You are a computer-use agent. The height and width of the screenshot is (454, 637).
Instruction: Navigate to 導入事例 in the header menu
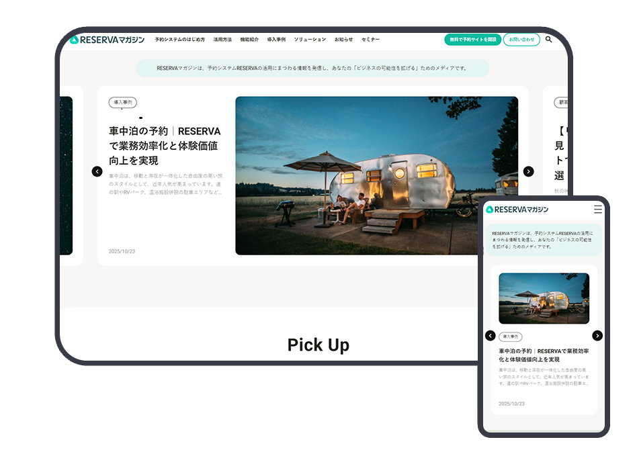pyautogui.click(x=276, y=40)
